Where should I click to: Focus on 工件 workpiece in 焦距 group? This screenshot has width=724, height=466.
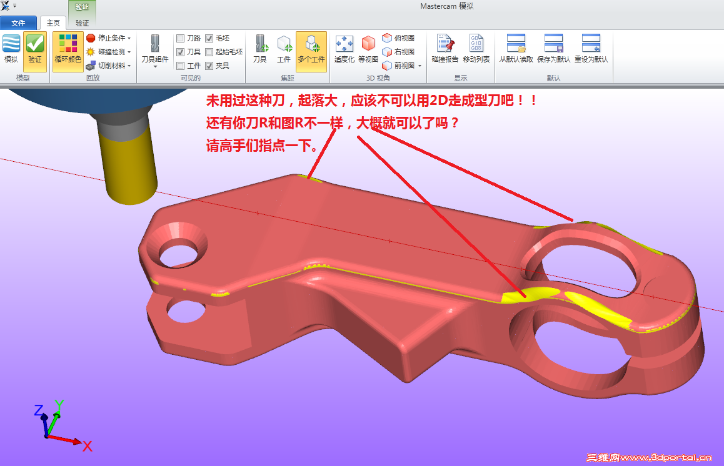284,50
